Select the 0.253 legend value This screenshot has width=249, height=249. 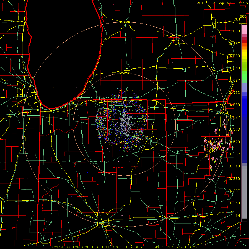[234, 203]
